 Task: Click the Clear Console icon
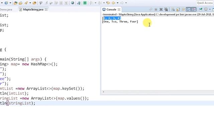point(173,9)
